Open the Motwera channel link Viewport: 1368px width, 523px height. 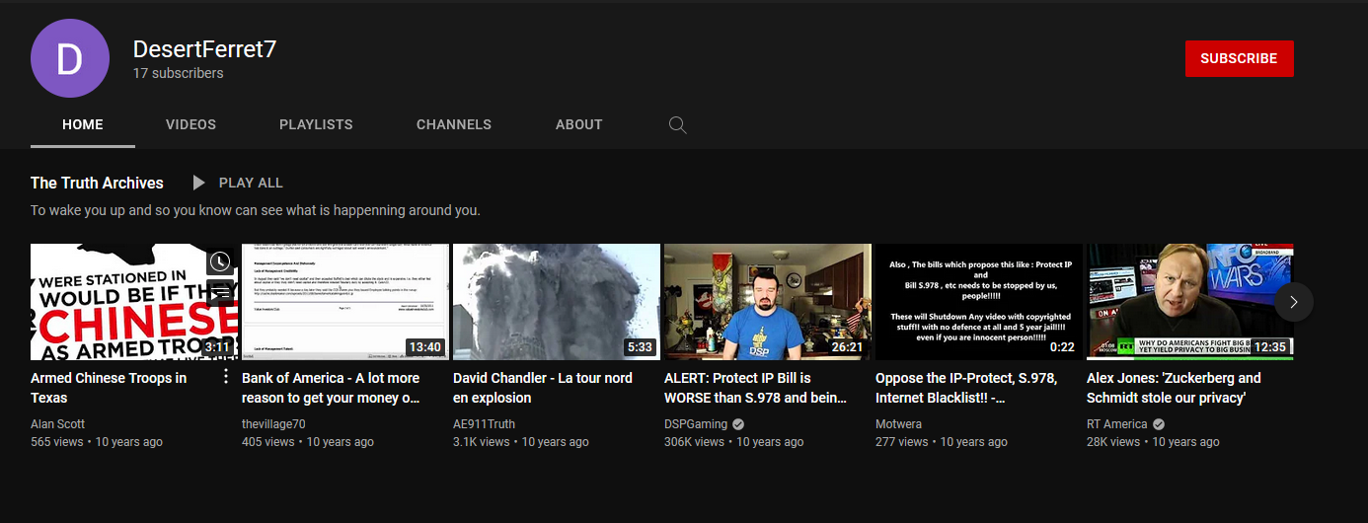click(900, 424)
